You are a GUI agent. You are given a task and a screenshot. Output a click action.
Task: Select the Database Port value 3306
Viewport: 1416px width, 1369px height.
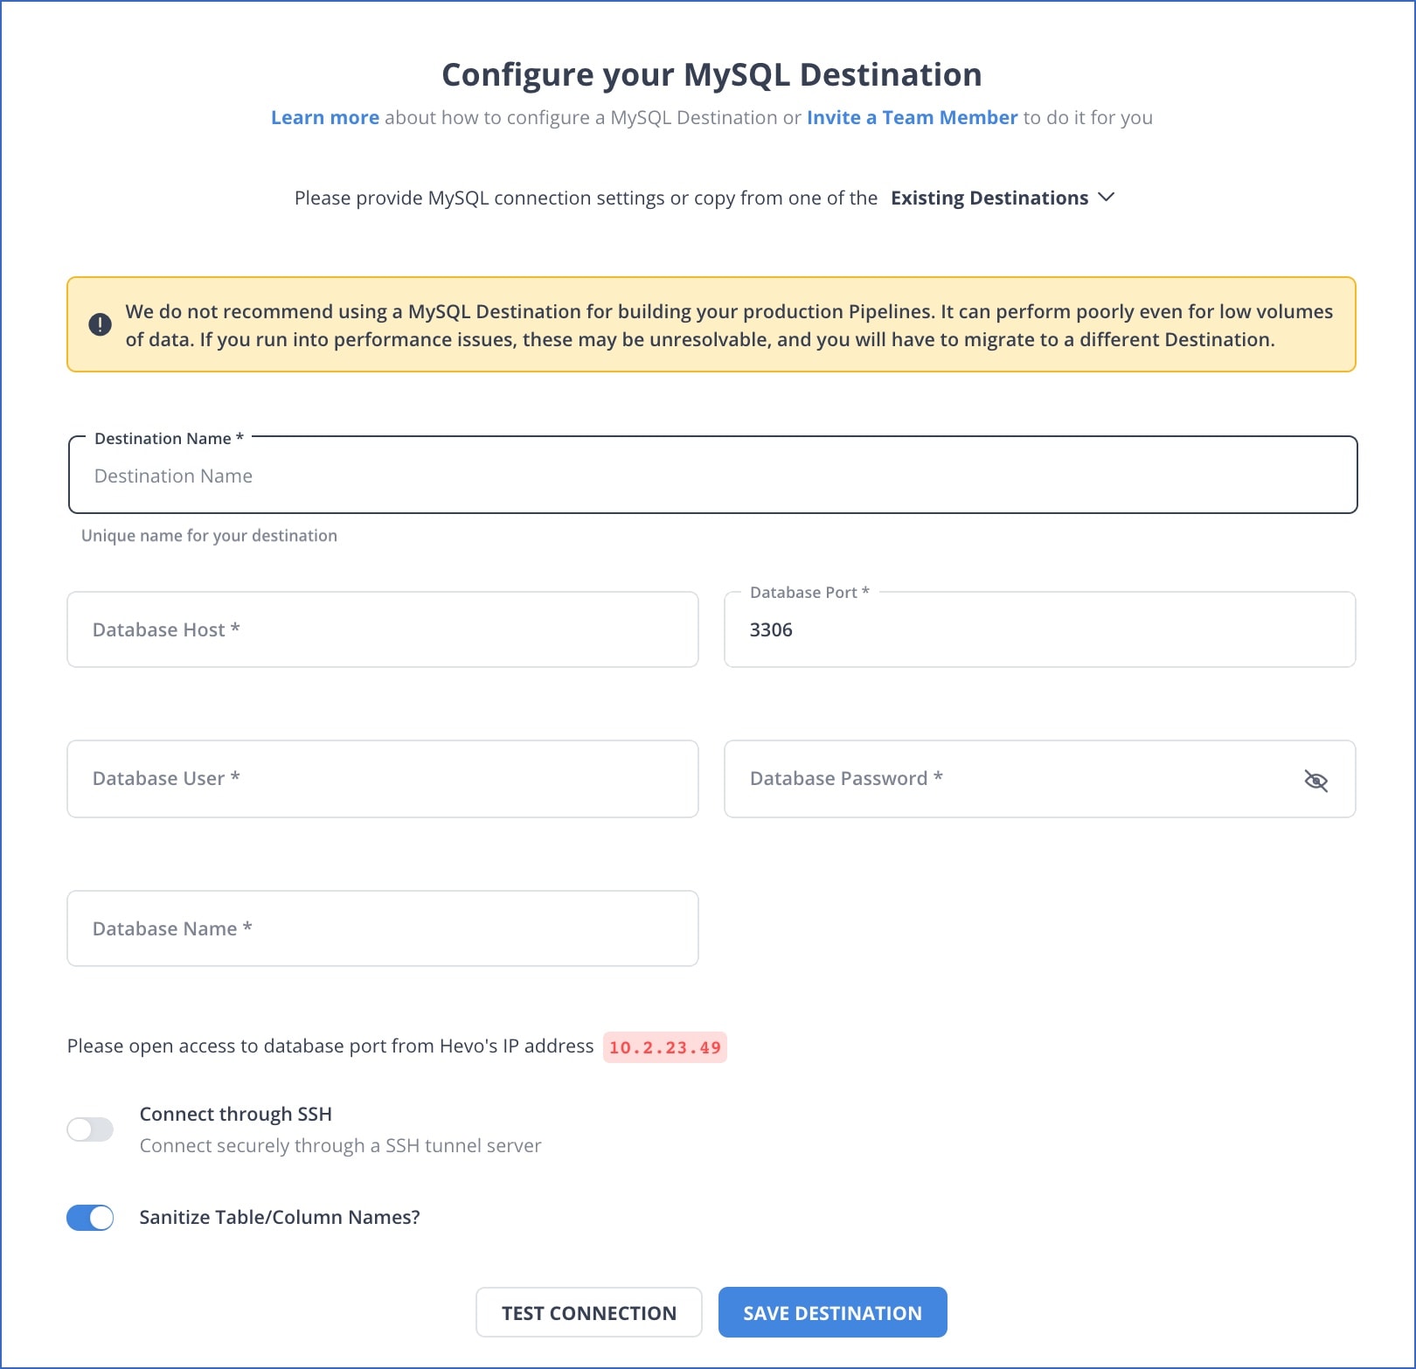tap(770, 629)
